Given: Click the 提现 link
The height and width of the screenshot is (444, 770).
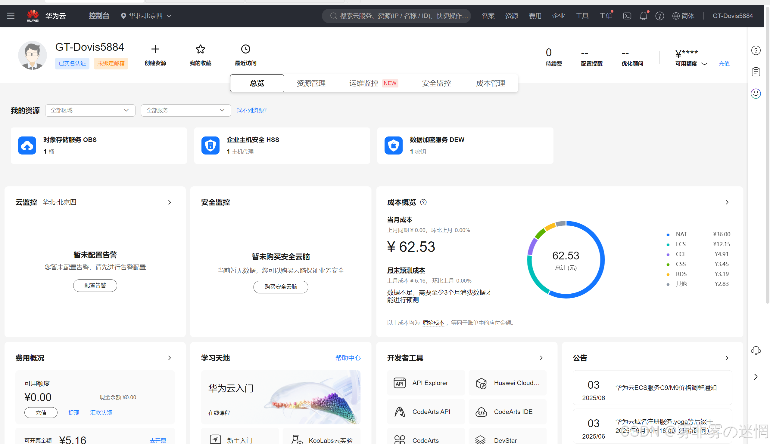Looking at the screenshot, I should click(x=73, y=413).
